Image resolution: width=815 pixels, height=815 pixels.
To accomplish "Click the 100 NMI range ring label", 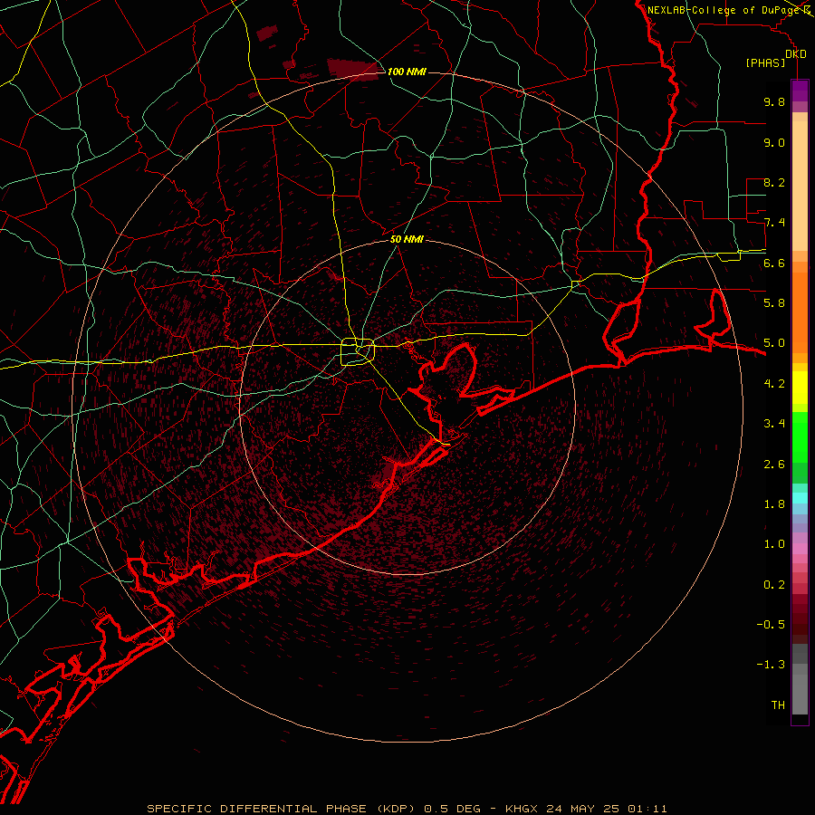I will click(x=407, y=72).
